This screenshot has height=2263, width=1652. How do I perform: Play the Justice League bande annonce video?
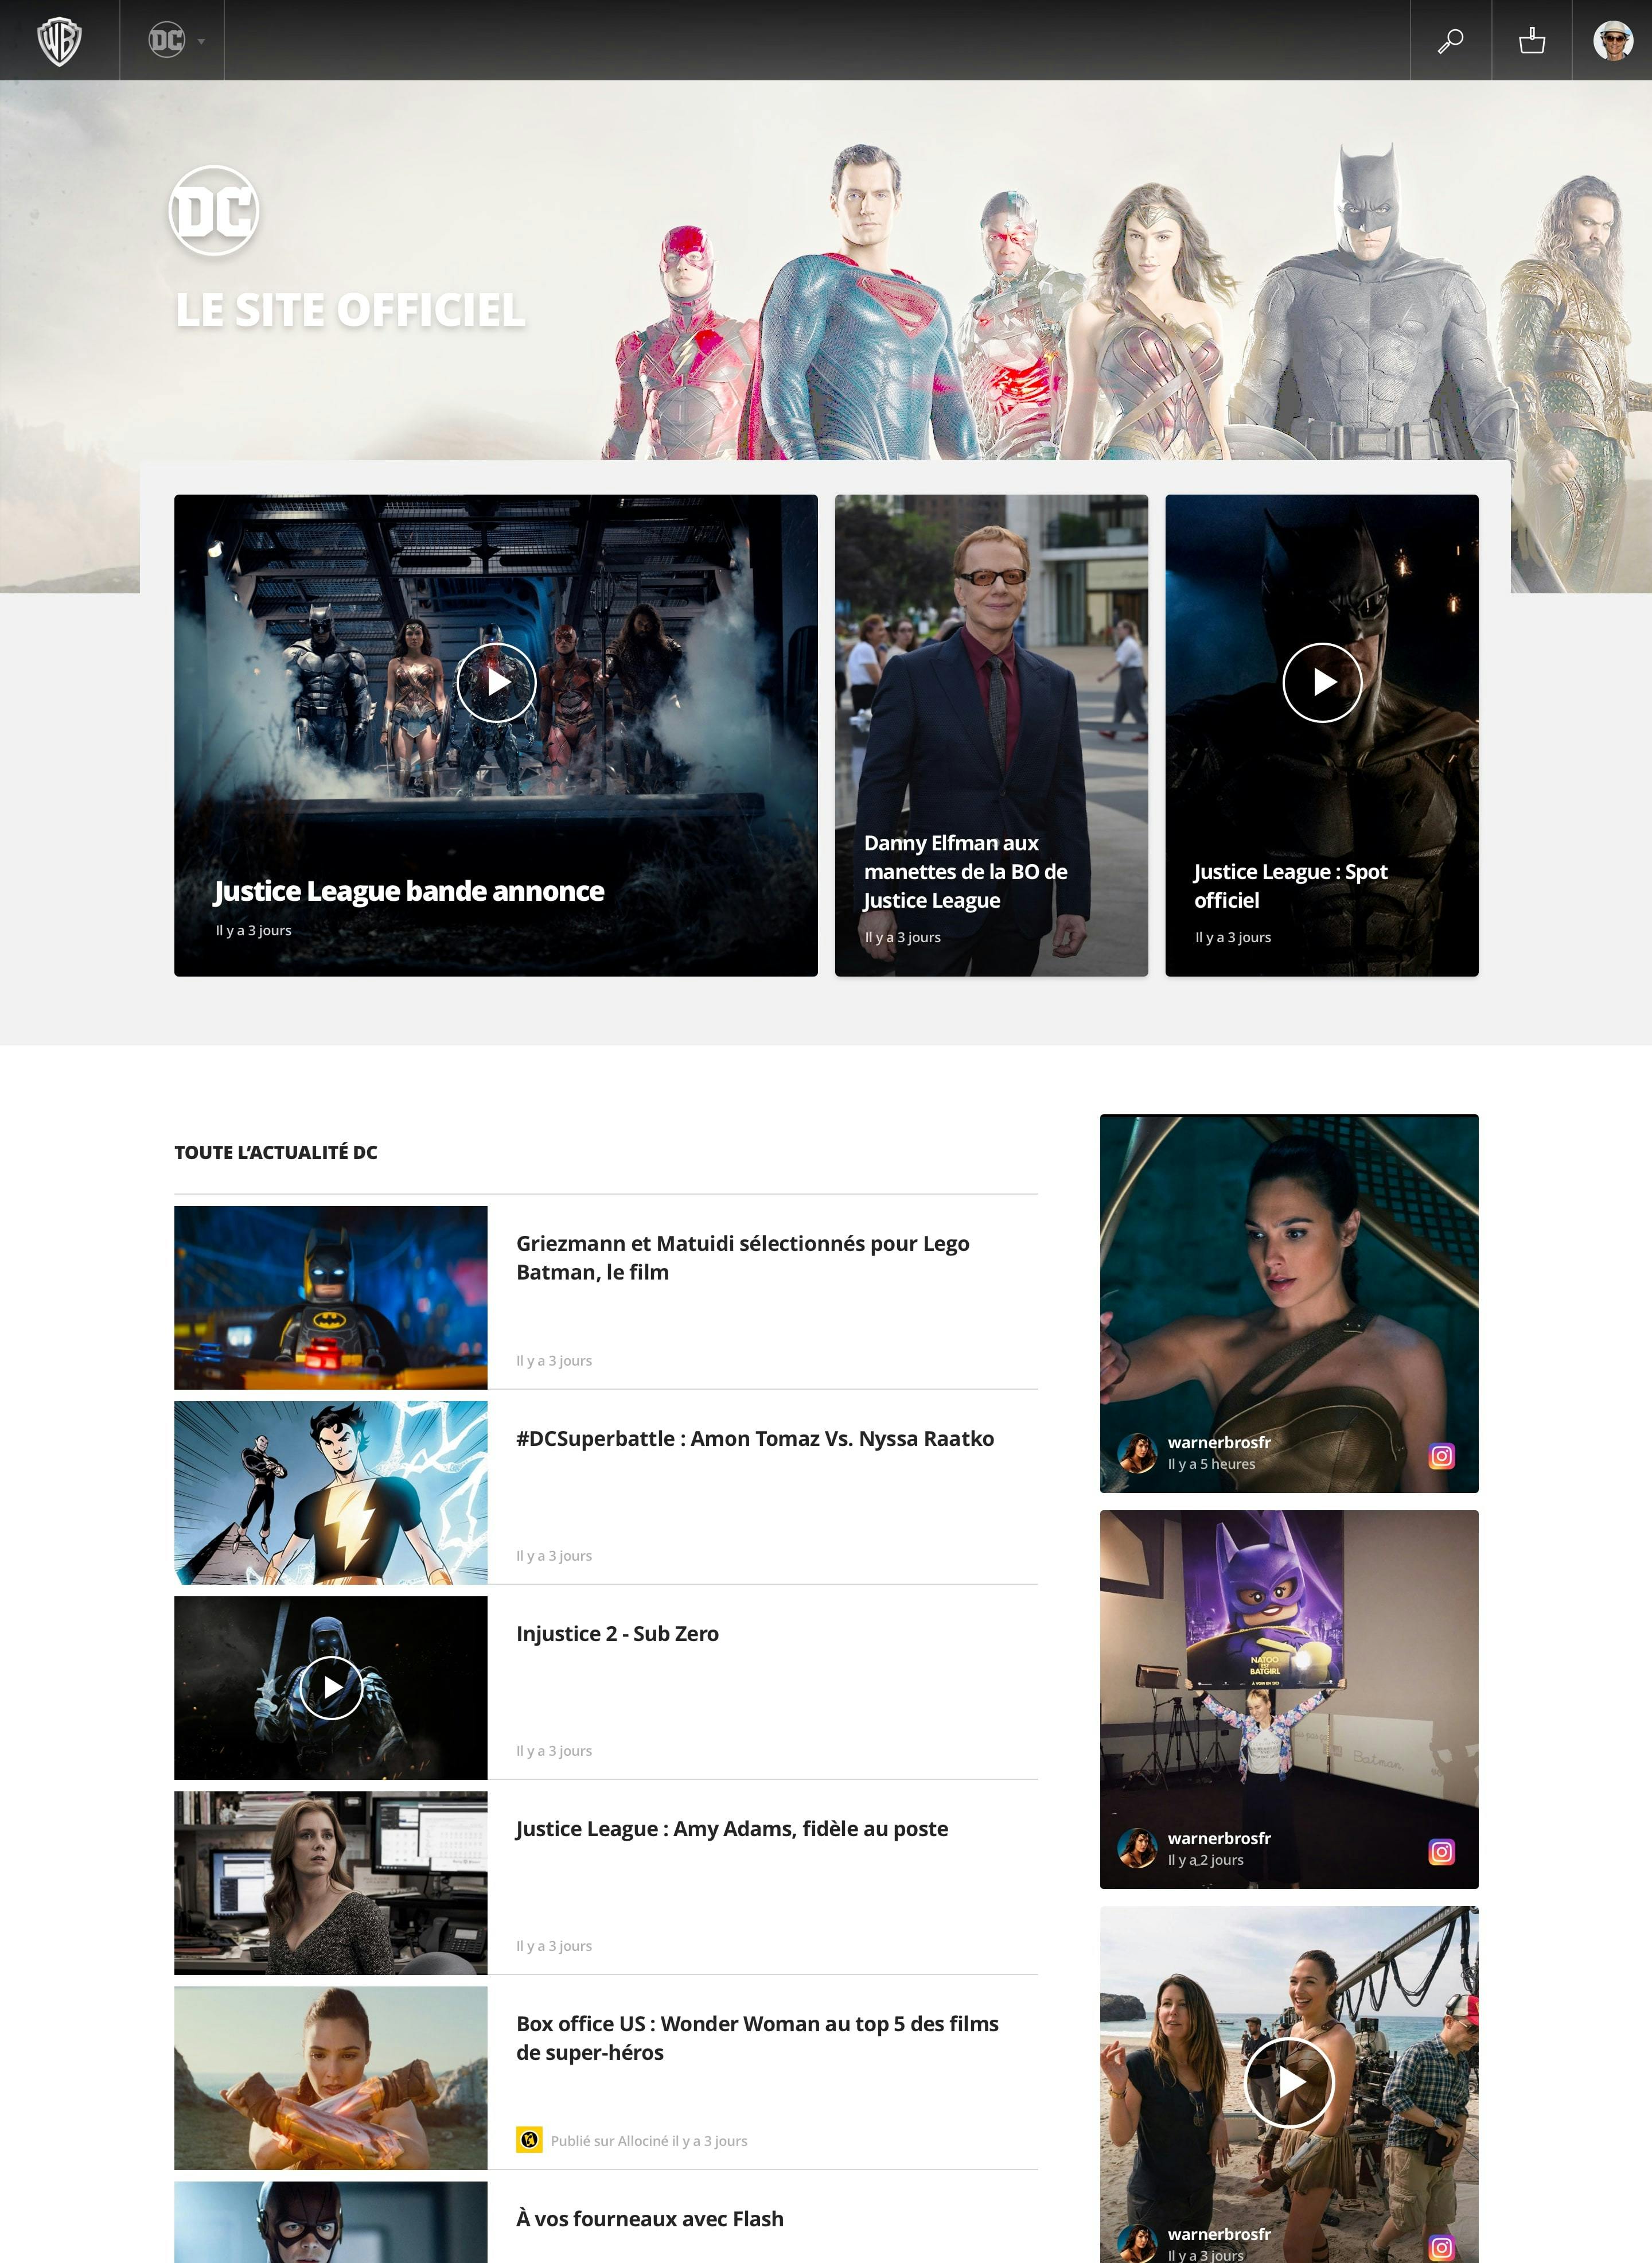tap(496, 682)
